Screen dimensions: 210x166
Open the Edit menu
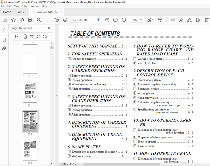[x=9, y=6]
